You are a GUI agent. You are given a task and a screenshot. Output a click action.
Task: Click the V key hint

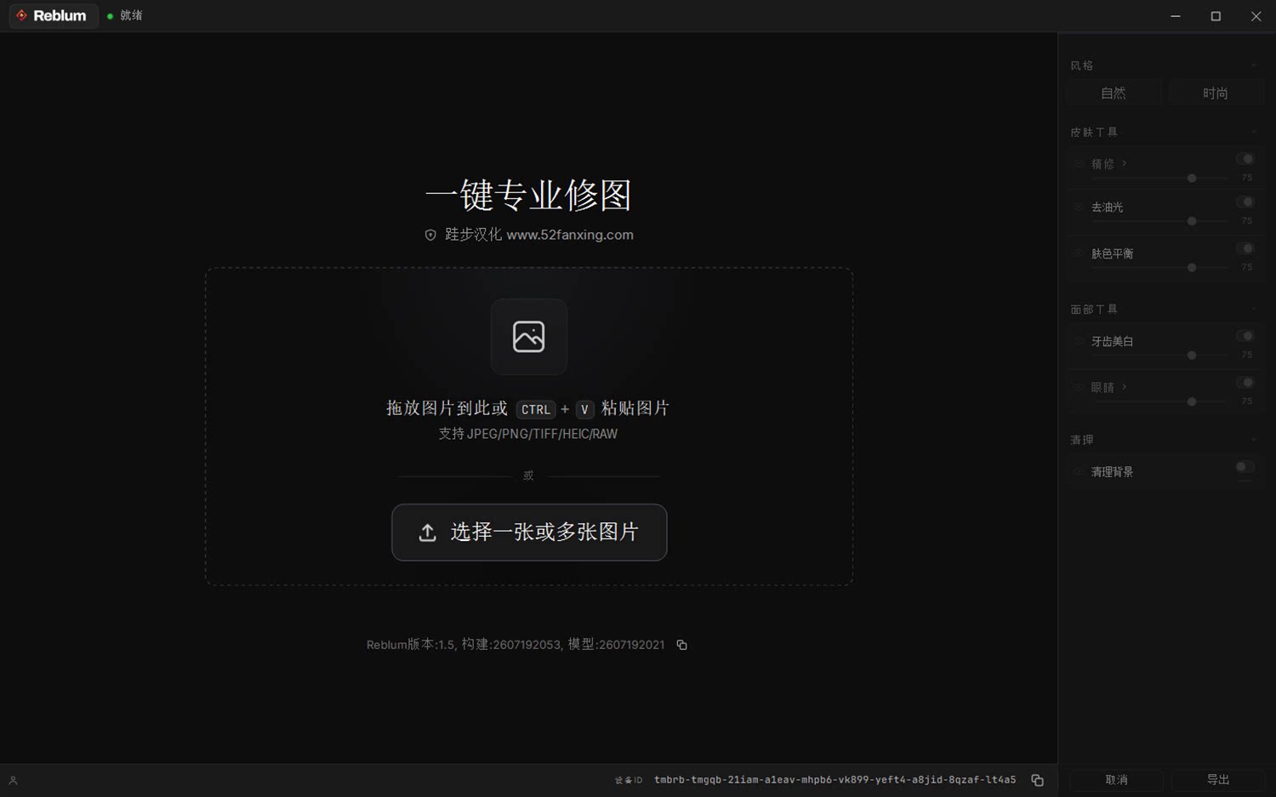coord(584,409)
